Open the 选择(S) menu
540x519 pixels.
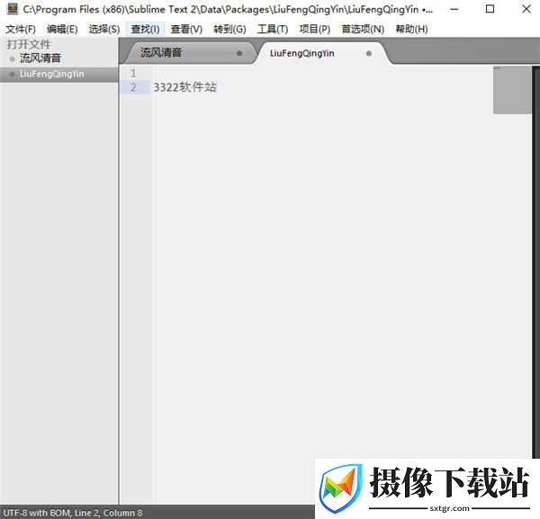[104, 30]
